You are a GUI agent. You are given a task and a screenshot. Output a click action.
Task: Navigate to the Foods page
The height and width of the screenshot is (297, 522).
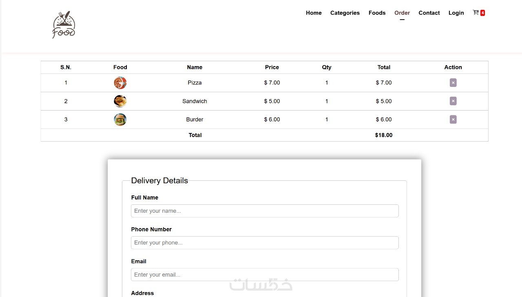pos(377,13)
